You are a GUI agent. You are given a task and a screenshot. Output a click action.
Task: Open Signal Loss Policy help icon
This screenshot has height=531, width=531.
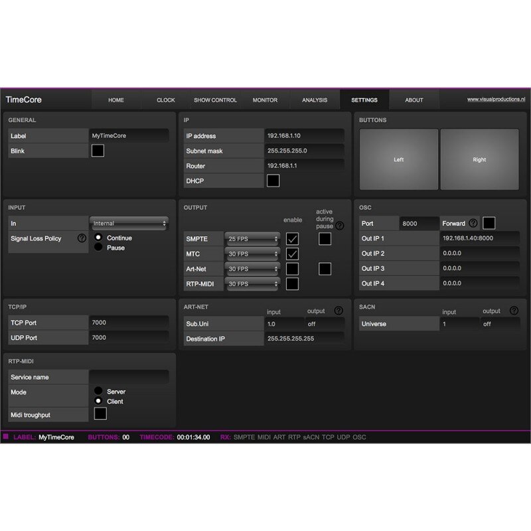tap(82, 238)
